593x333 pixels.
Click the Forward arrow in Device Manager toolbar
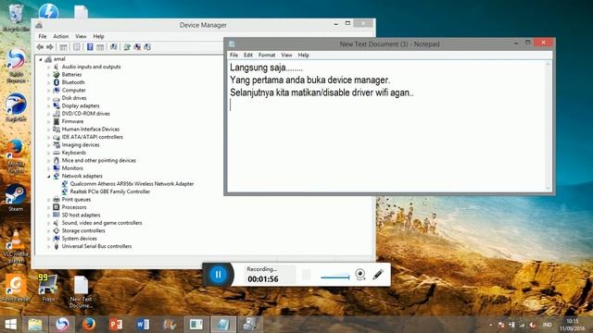[x=50, y=47]
